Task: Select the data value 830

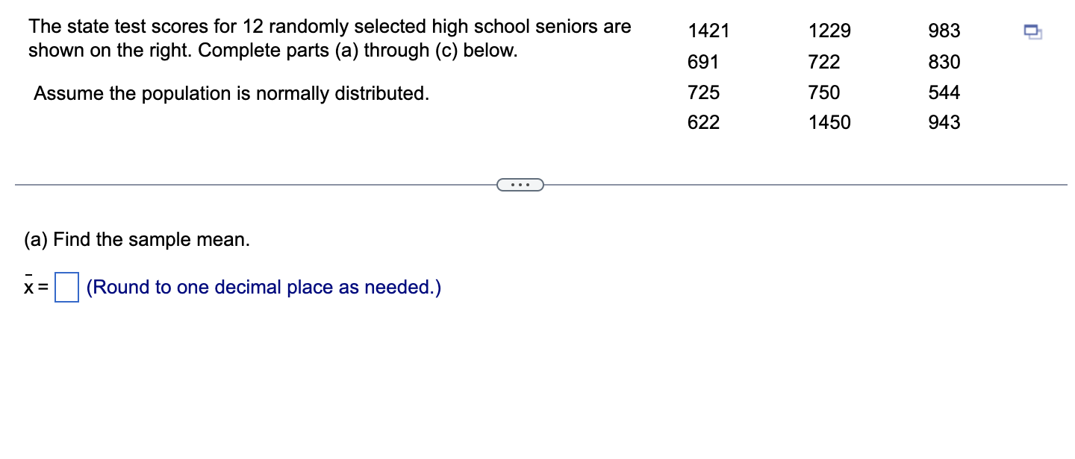Action: 944,62
